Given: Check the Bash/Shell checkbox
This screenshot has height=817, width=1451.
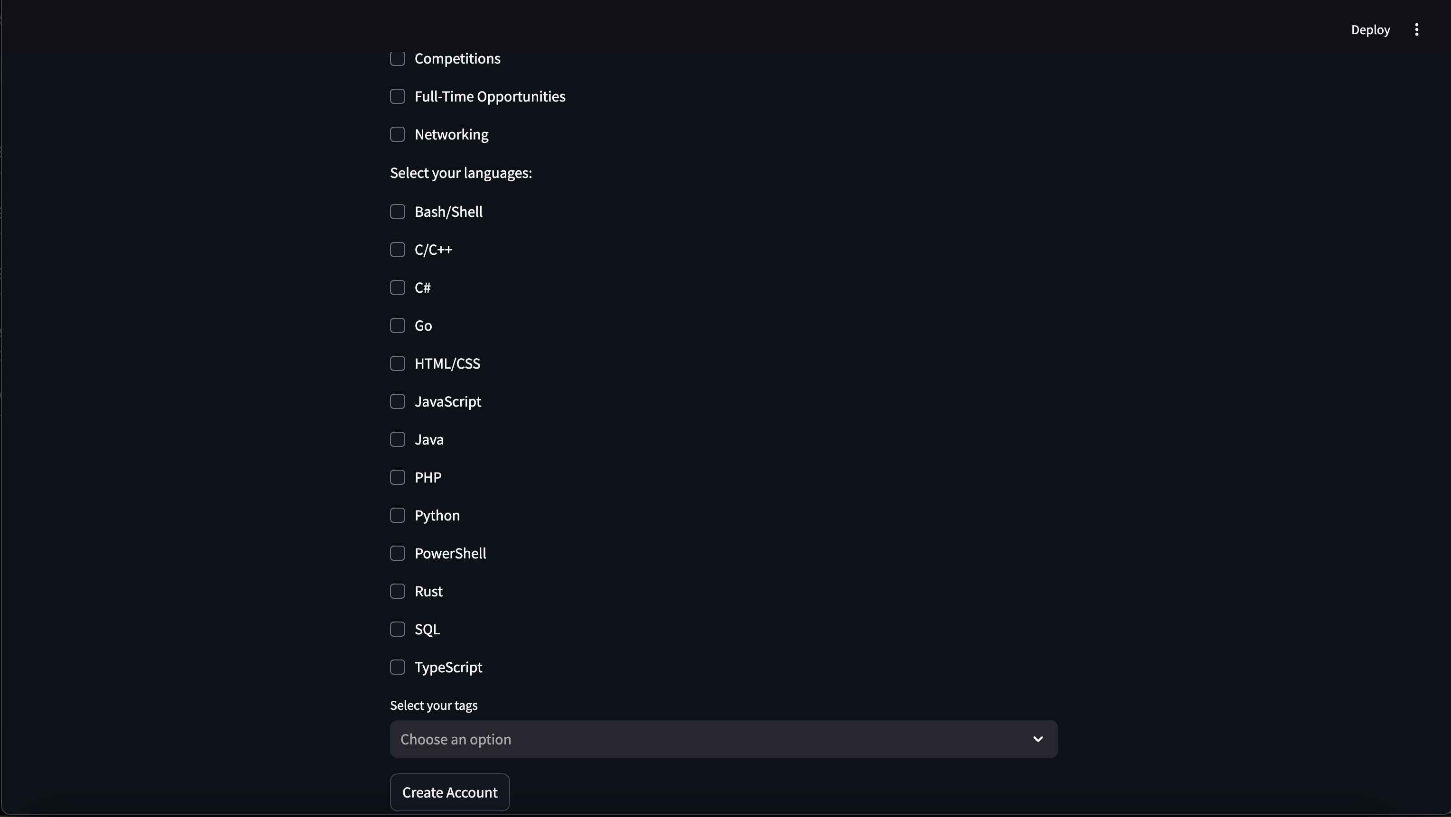Looking at the screenshot, I should (x=398, y=212).
